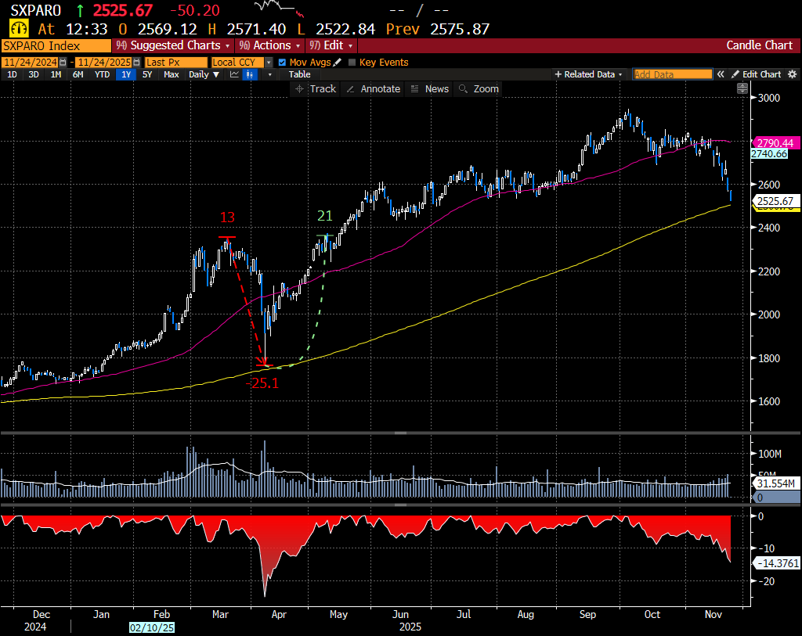Switch to Table view
This screenshot has height=636, width=802.
[299, 74]
